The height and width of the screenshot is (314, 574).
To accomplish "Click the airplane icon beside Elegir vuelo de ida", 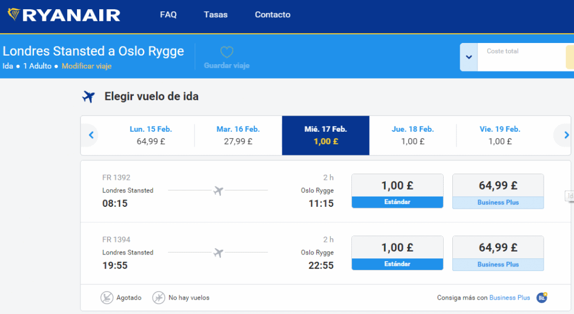I will (88, 96).
